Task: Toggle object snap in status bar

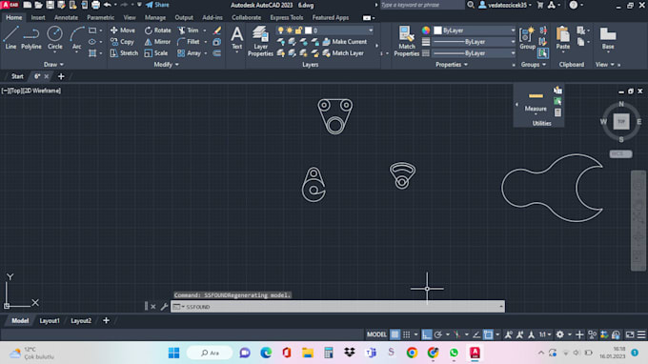Action: [x=488, y=334]
